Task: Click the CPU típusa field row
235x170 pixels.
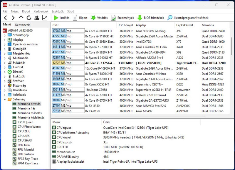Action: coord(110,128)
